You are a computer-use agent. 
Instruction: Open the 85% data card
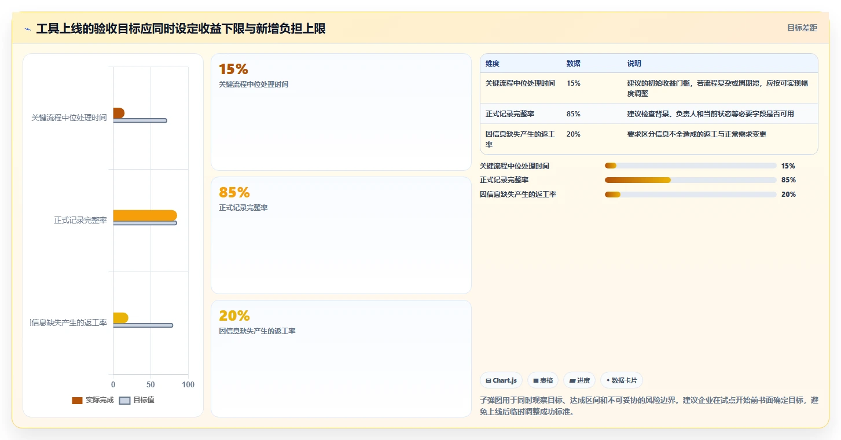pyautogui.click(x=341, y=235)
